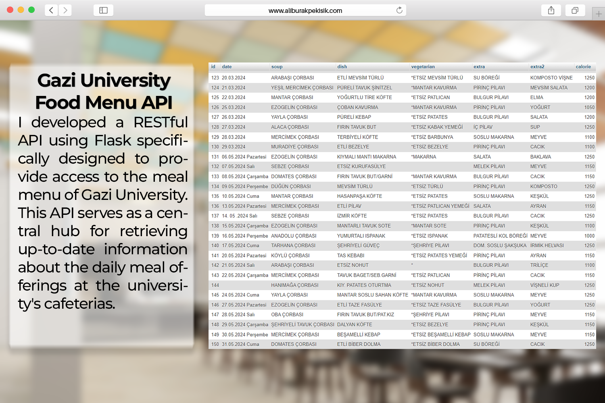Viewport: 605px width, 403px height.
Task: Go back with the browser back arrow
Action: coord(51,10)
